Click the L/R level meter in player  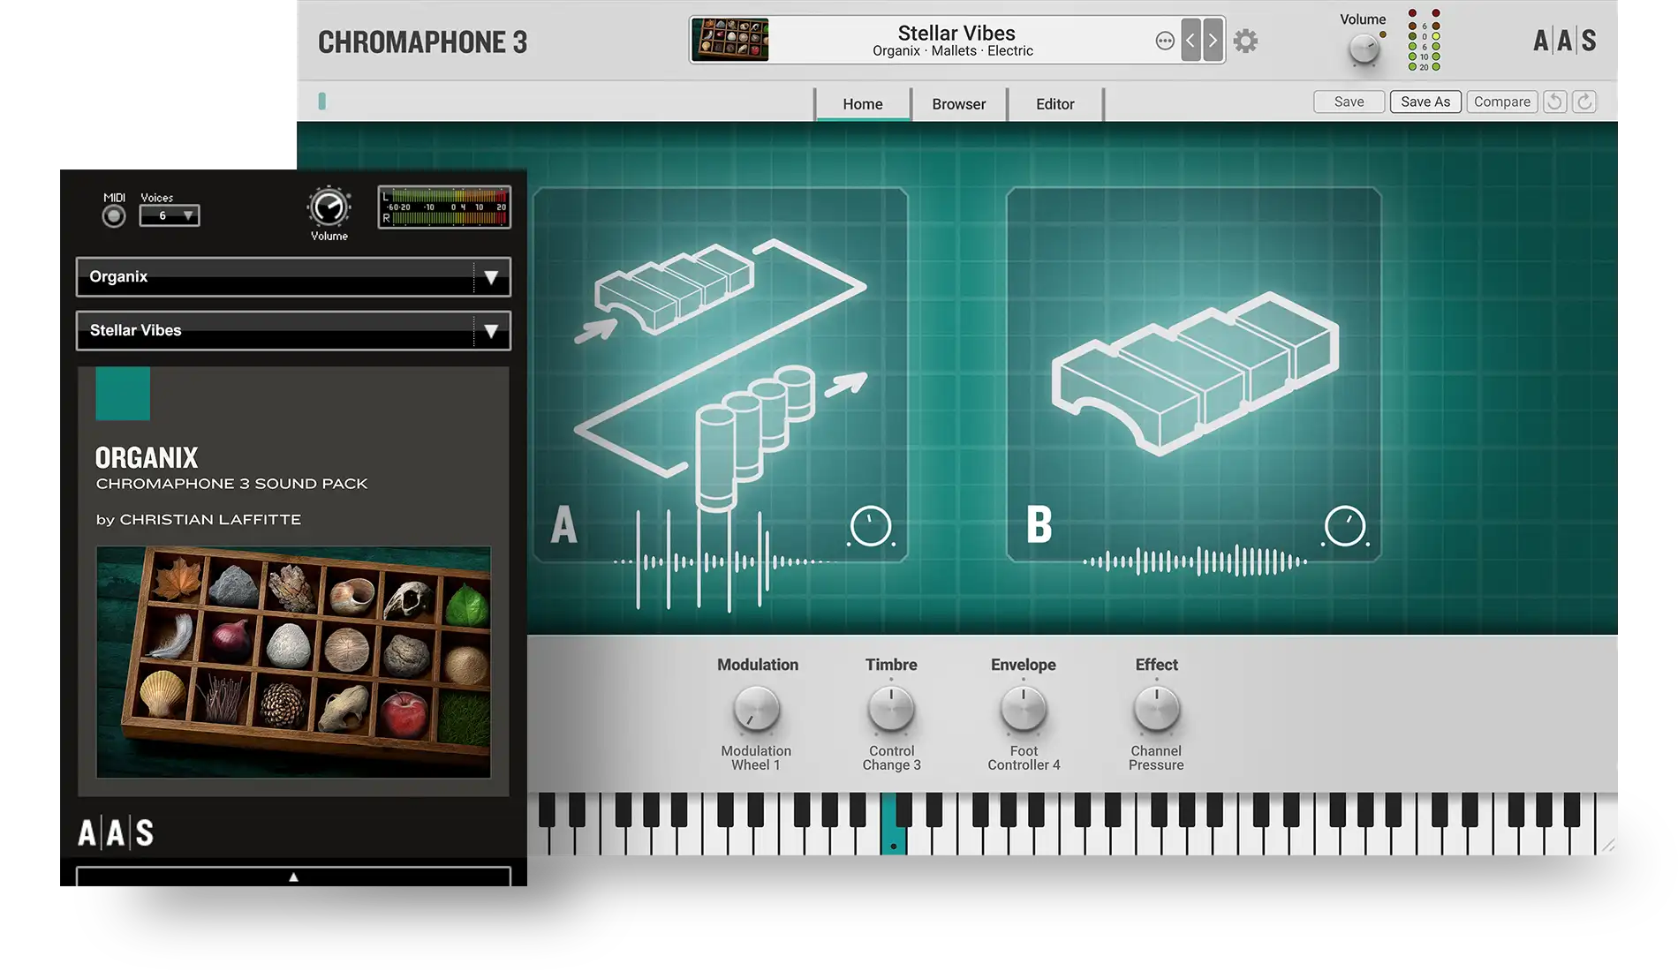coord(444,207)
